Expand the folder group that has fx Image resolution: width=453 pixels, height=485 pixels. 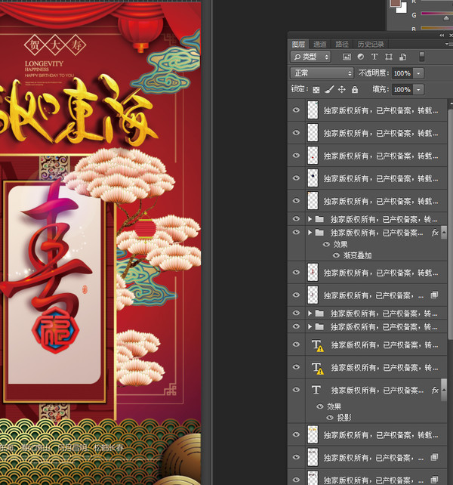coord(310,232)
